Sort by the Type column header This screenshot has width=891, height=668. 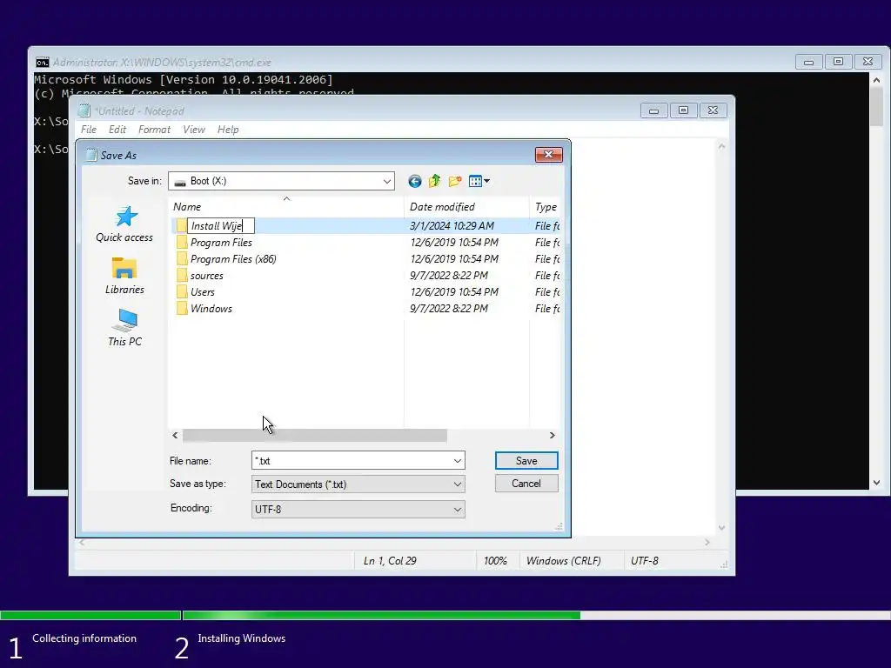click(546, 207)
